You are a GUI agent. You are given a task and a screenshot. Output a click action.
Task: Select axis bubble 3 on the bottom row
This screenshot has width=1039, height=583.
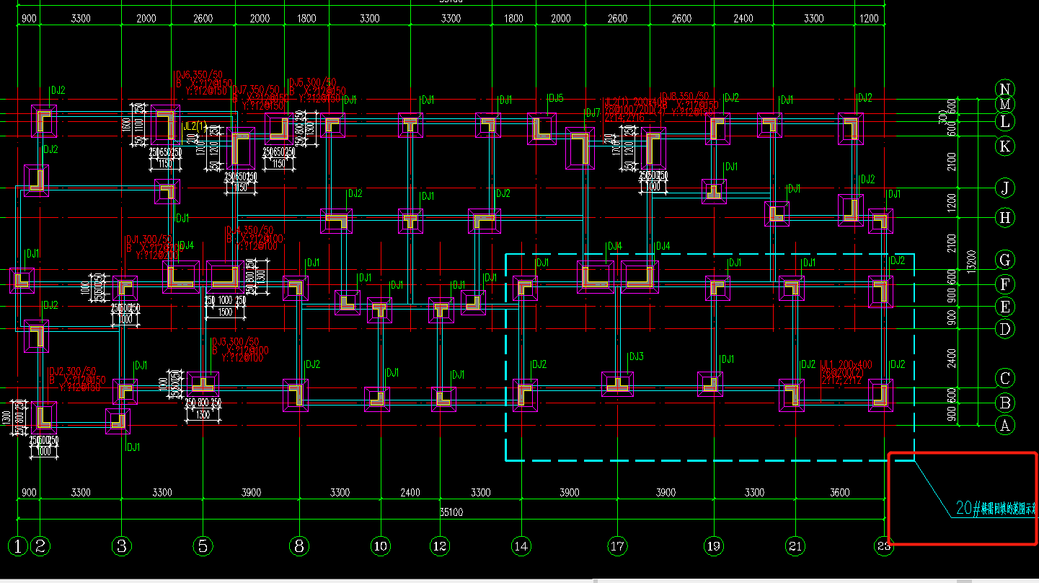(122, 546)
